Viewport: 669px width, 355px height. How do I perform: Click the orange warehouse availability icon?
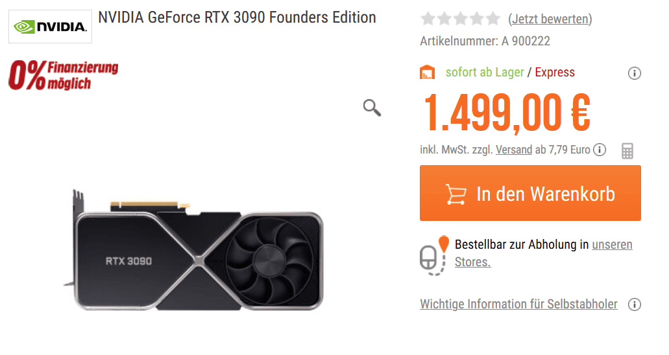pos(428,73)
